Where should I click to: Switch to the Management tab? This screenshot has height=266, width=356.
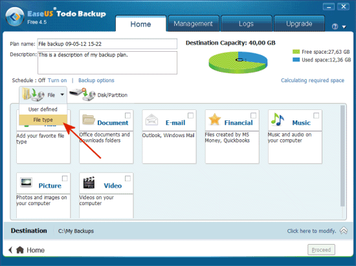coord(194,23)
